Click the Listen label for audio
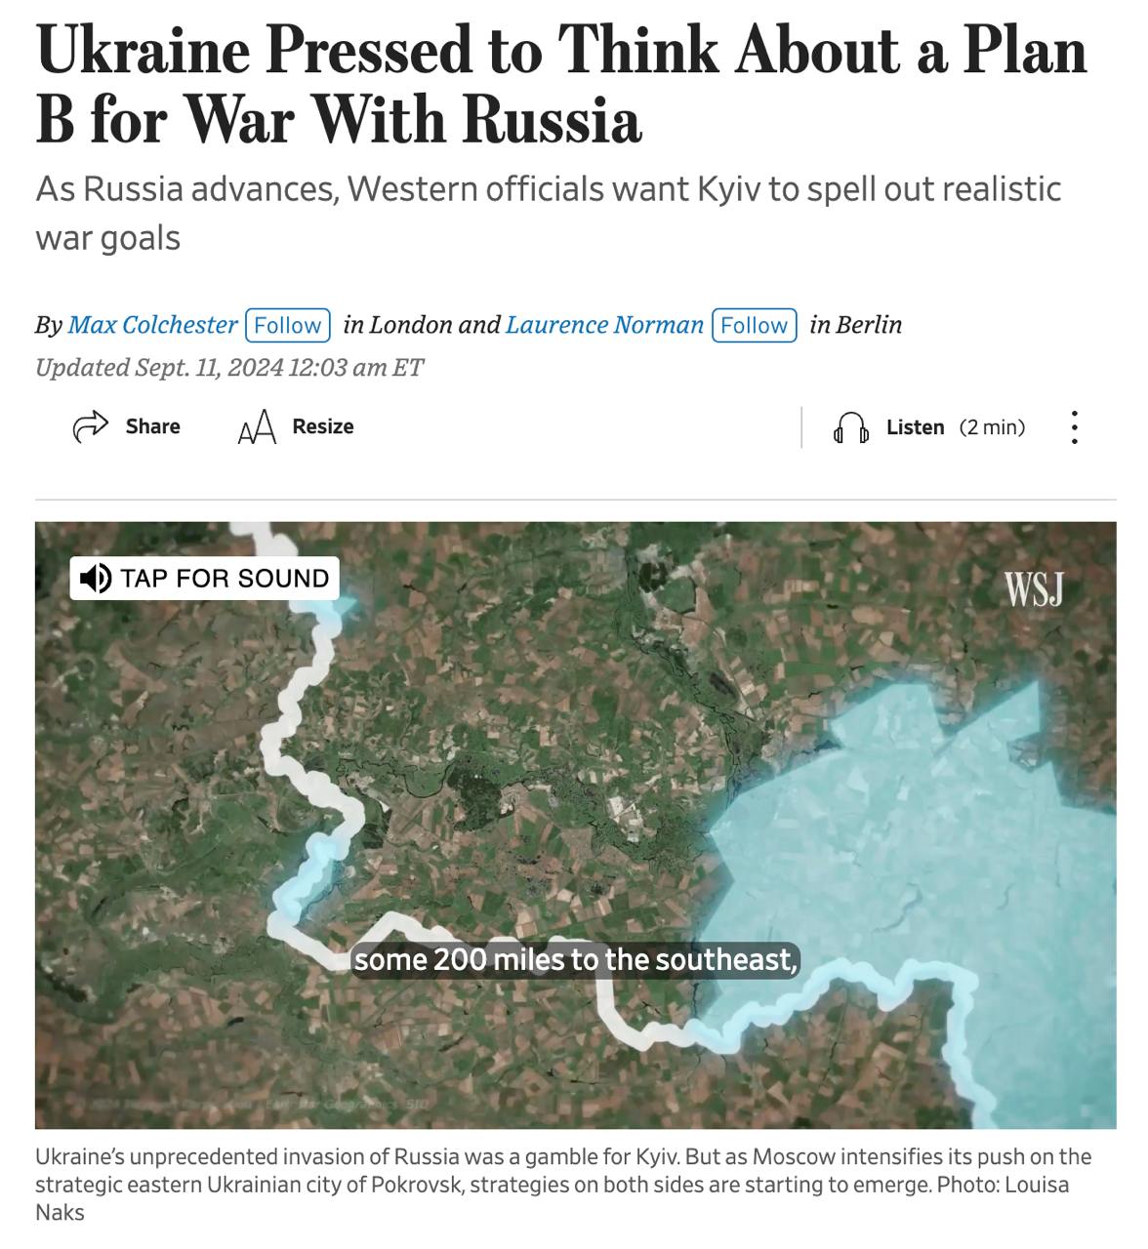The height and width of the screenshot is (1249, 1148). [915, 427]
